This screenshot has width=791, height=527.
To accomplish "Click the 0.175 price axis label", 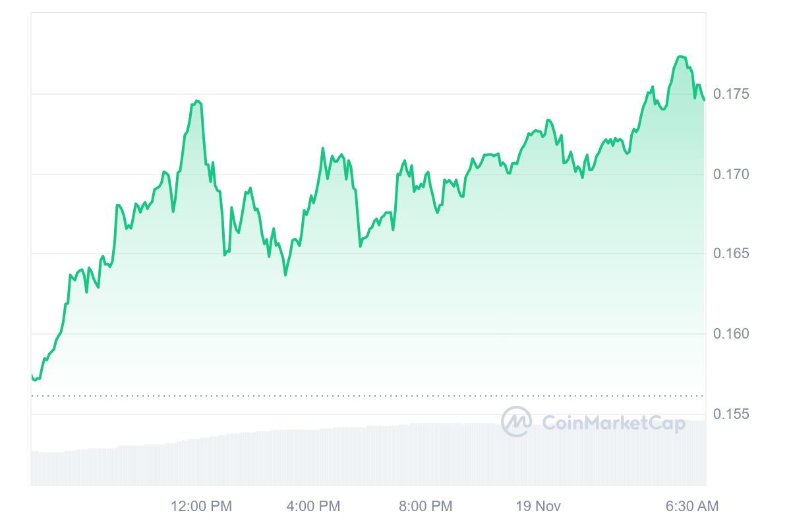I will [732, 94].
